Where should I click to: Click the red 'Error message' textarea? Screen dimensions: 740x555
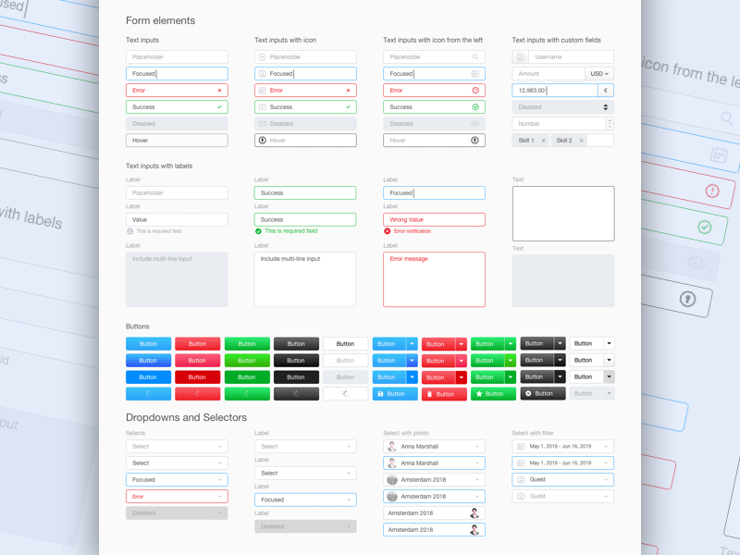tap(434, 279)
